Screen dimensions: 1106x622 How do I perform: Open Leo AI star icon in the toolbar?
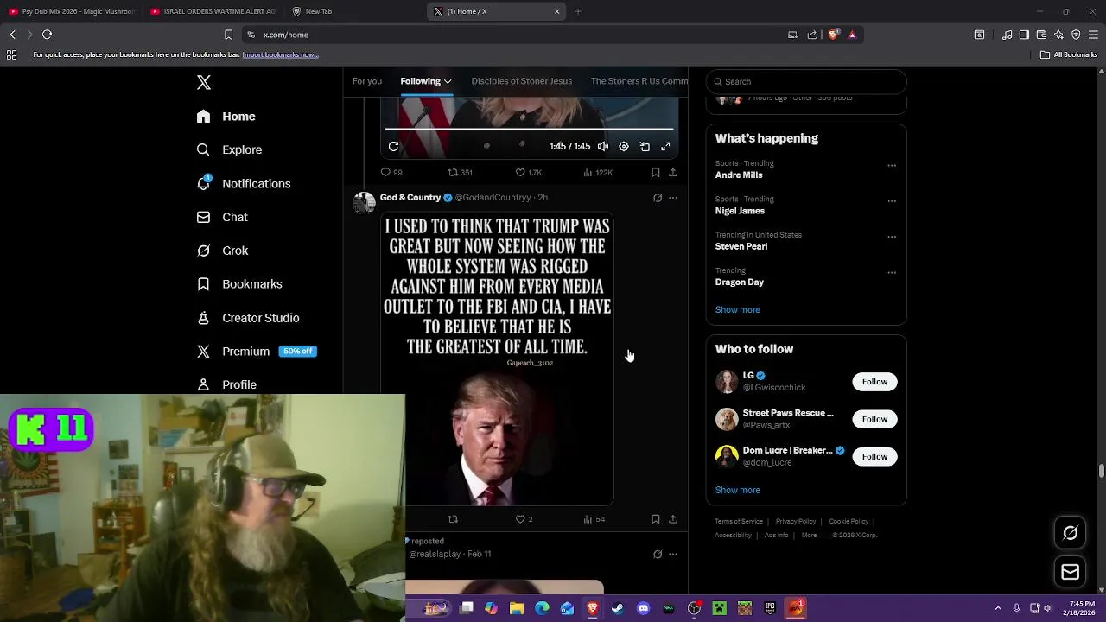(x=1058, y=35)
